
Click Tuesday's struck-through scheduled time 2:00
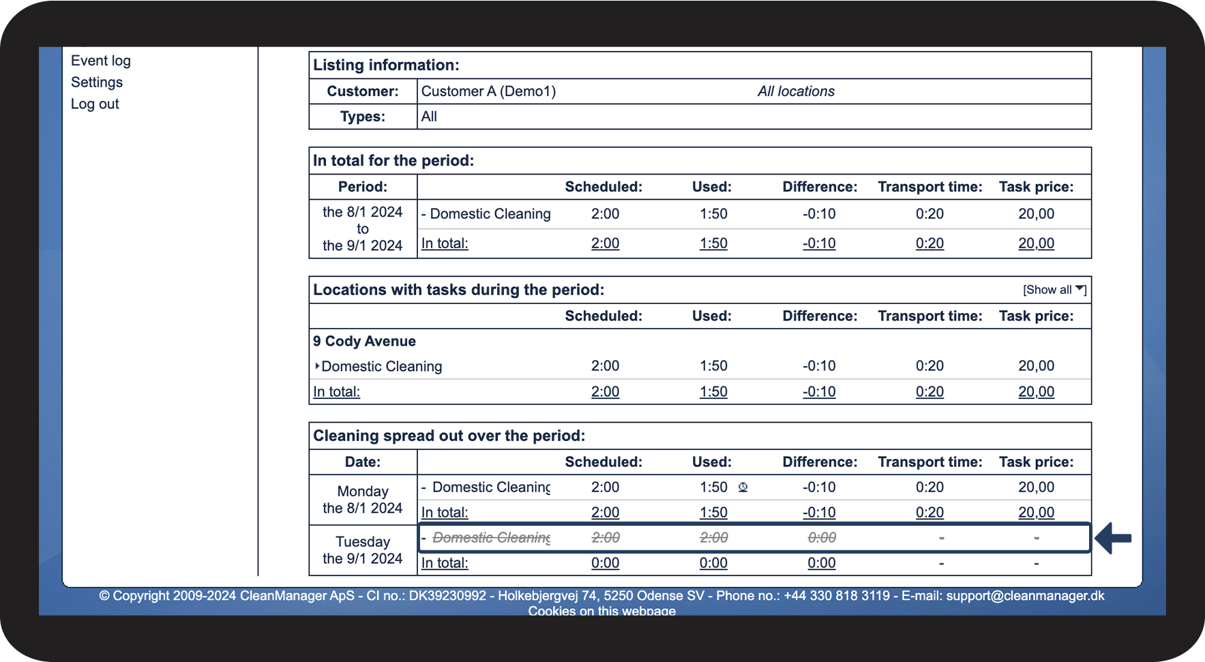605,538
